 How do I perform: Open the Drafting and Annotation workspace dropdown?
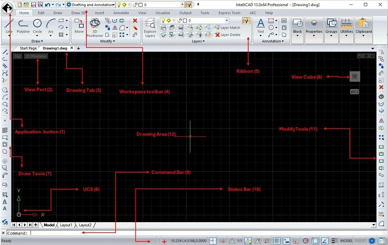point(113,5)
